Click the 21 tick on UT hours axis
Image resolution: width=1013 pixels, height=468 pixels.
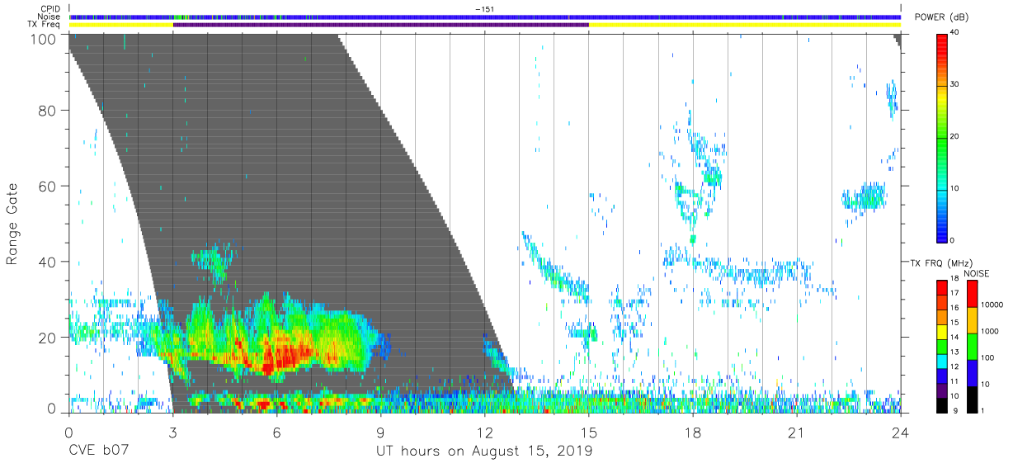(797, 432)
